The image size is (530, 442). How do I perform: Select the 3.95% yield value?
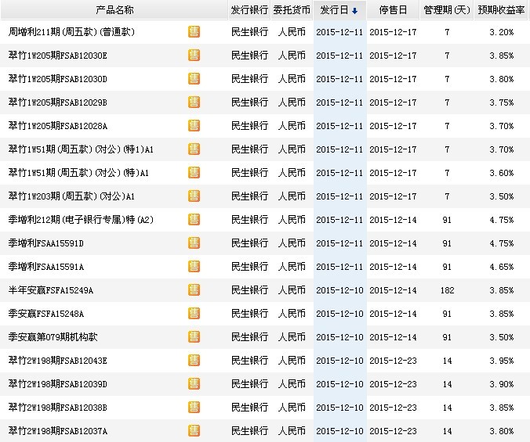[x=501, y=361]
